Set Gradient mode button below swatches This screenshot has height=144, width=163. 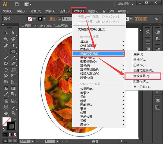point(10,135)
